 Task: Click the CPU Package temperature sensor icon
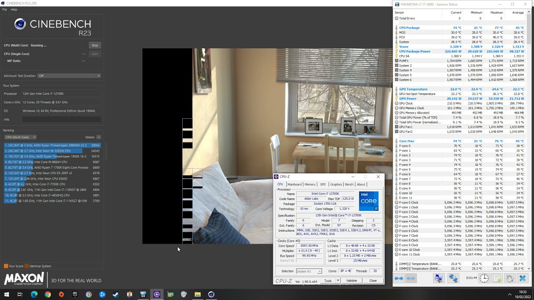pos(396,27)
